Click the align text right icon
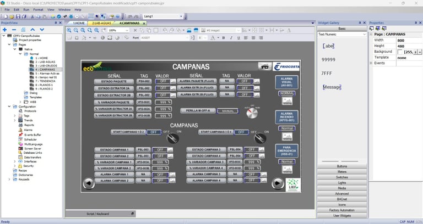 (x=261, y=38)
